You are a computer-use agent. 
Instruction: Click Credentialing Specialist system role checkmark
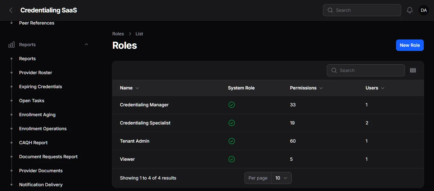(x=232, y=123)
